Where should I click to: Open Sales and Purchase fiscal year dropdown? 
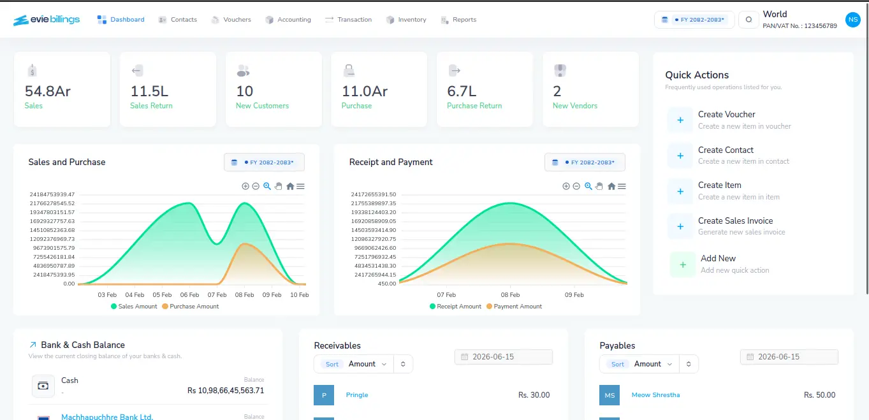[264, 163]
